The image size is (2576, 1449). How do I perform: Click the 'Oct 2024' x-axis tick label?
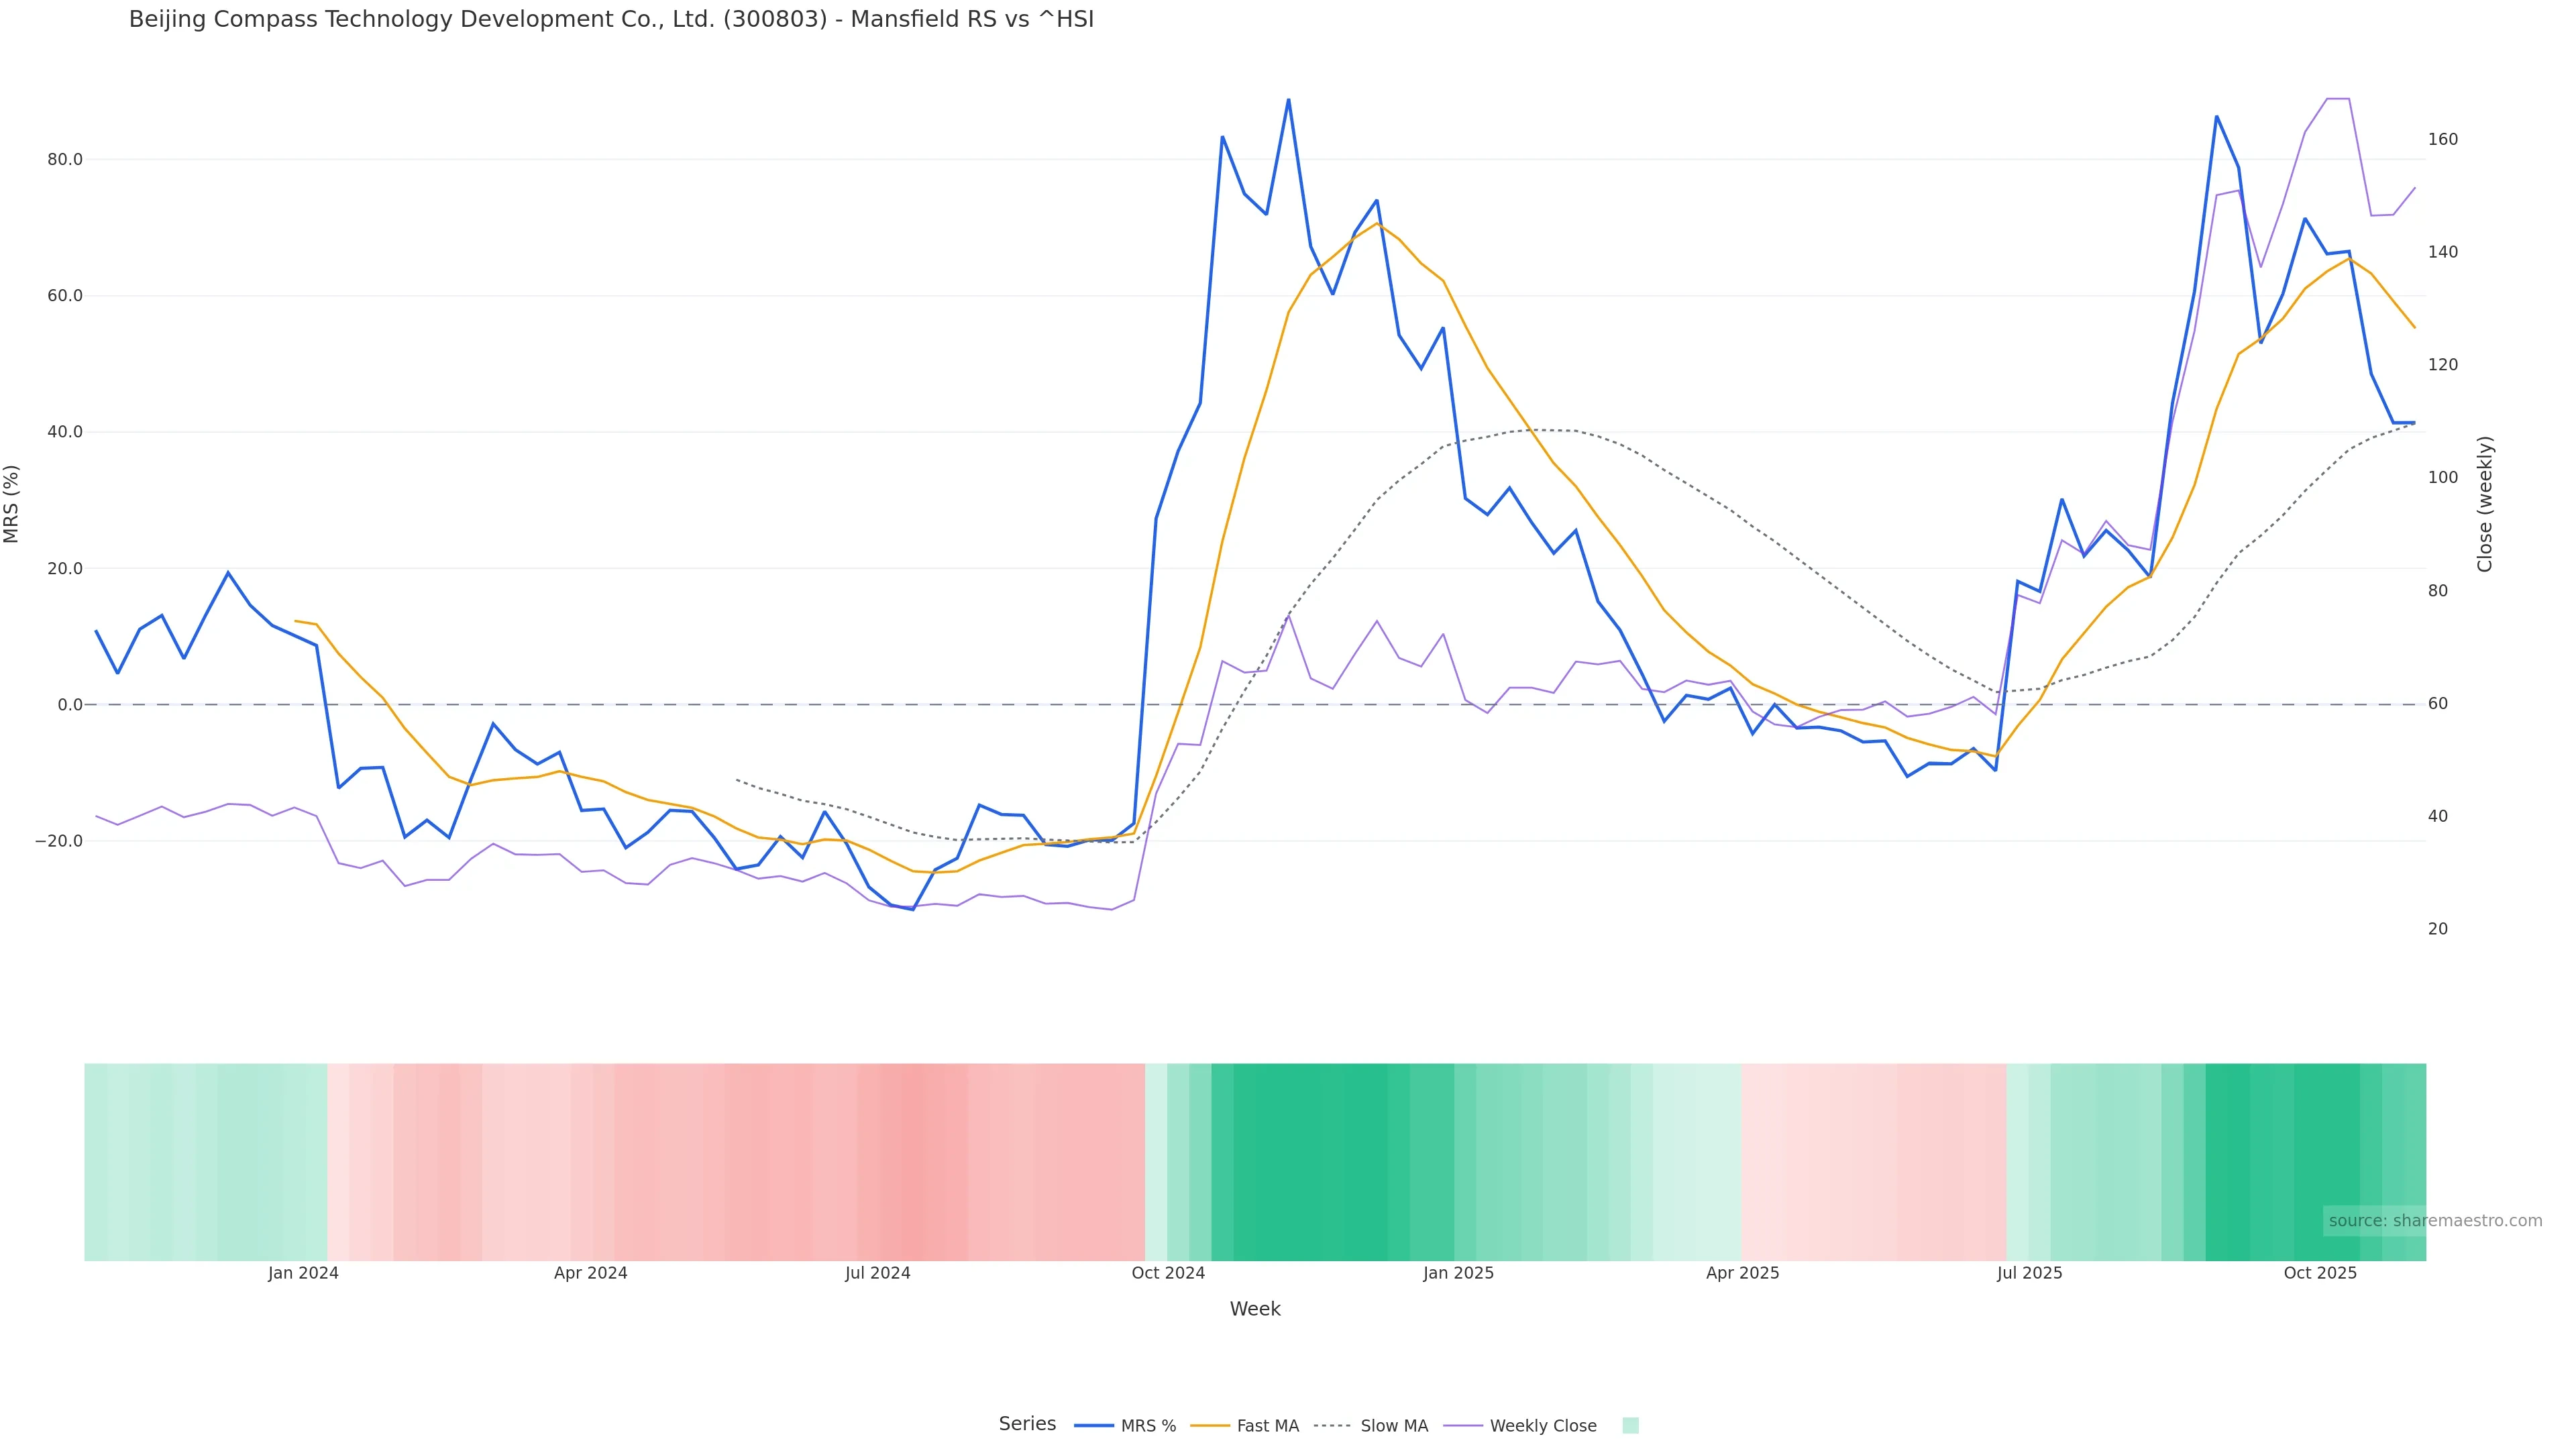click(1168, 1273)
